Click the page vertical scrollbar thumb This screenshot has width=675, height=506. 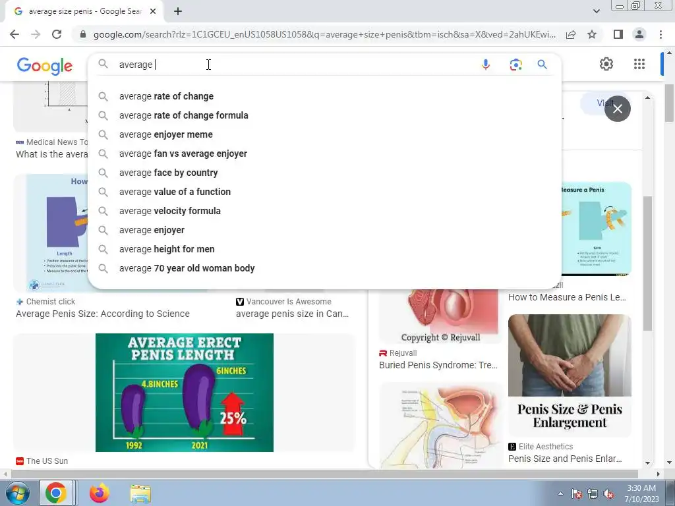point(670,102)
